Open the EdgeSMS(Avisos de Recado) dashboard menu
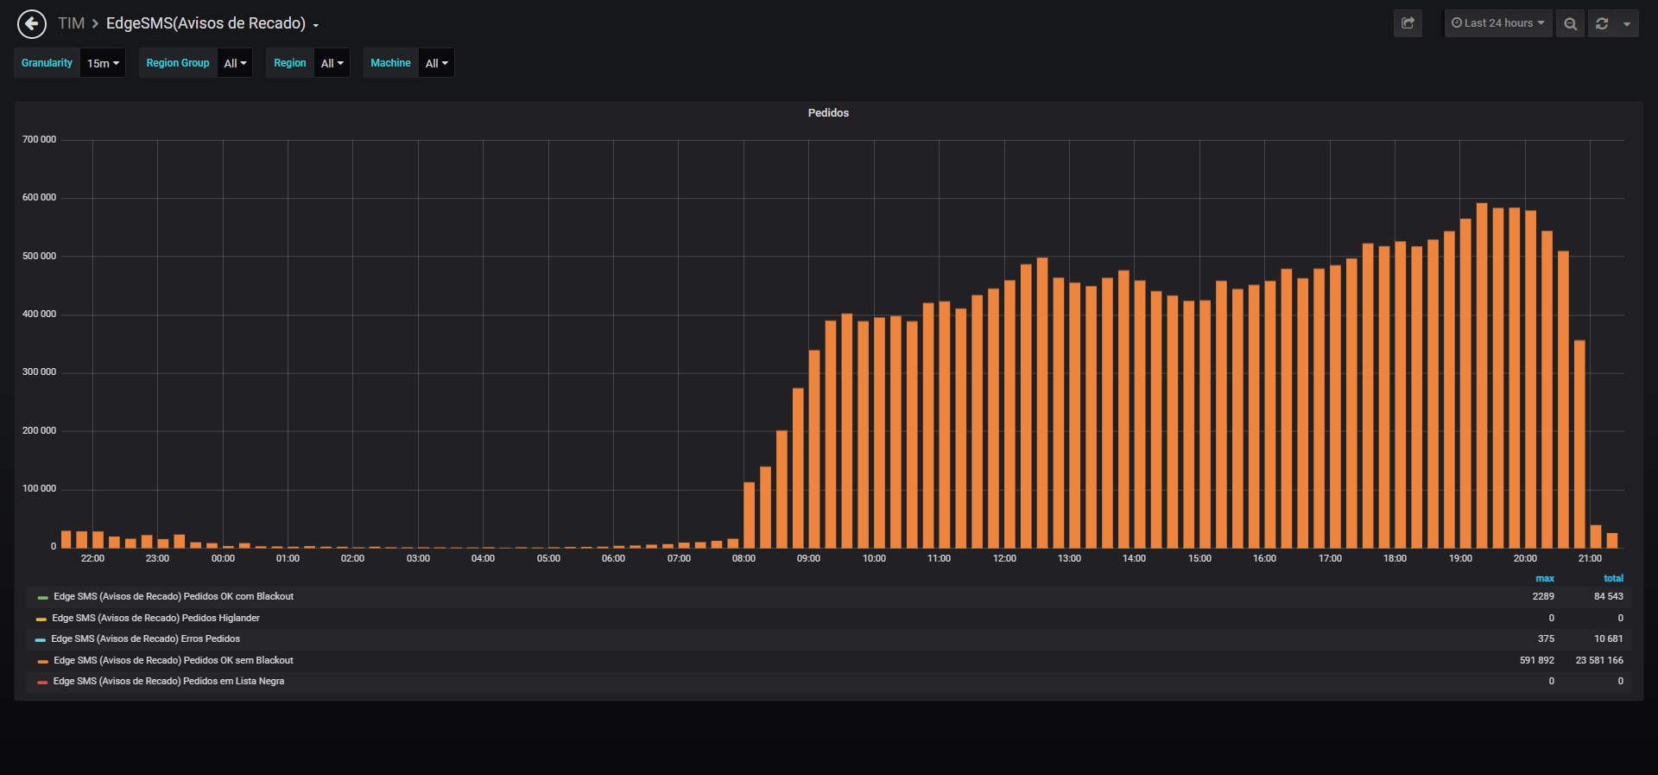The image size is (1658, 775). tap(212, 23)
